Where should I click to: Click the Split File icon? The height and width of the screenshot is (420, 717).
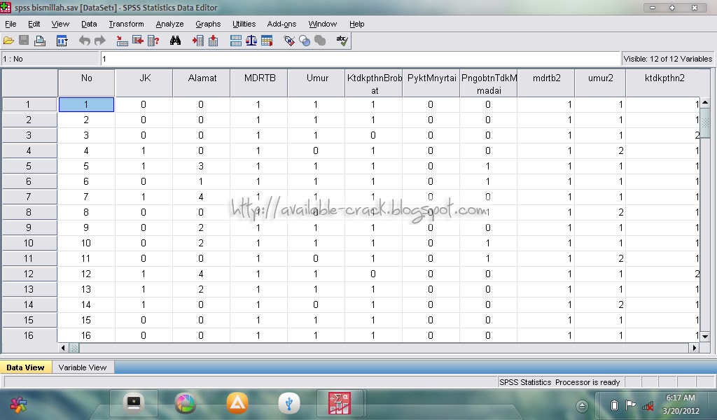tap(236, 41)
